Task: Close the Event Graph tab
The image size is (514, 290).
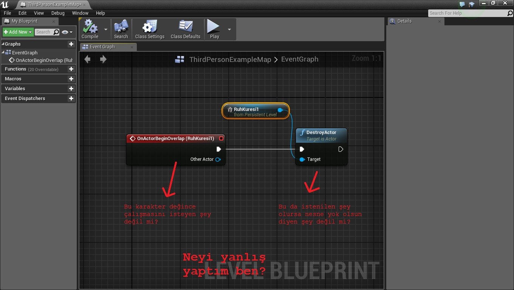Action: [132, 47]
